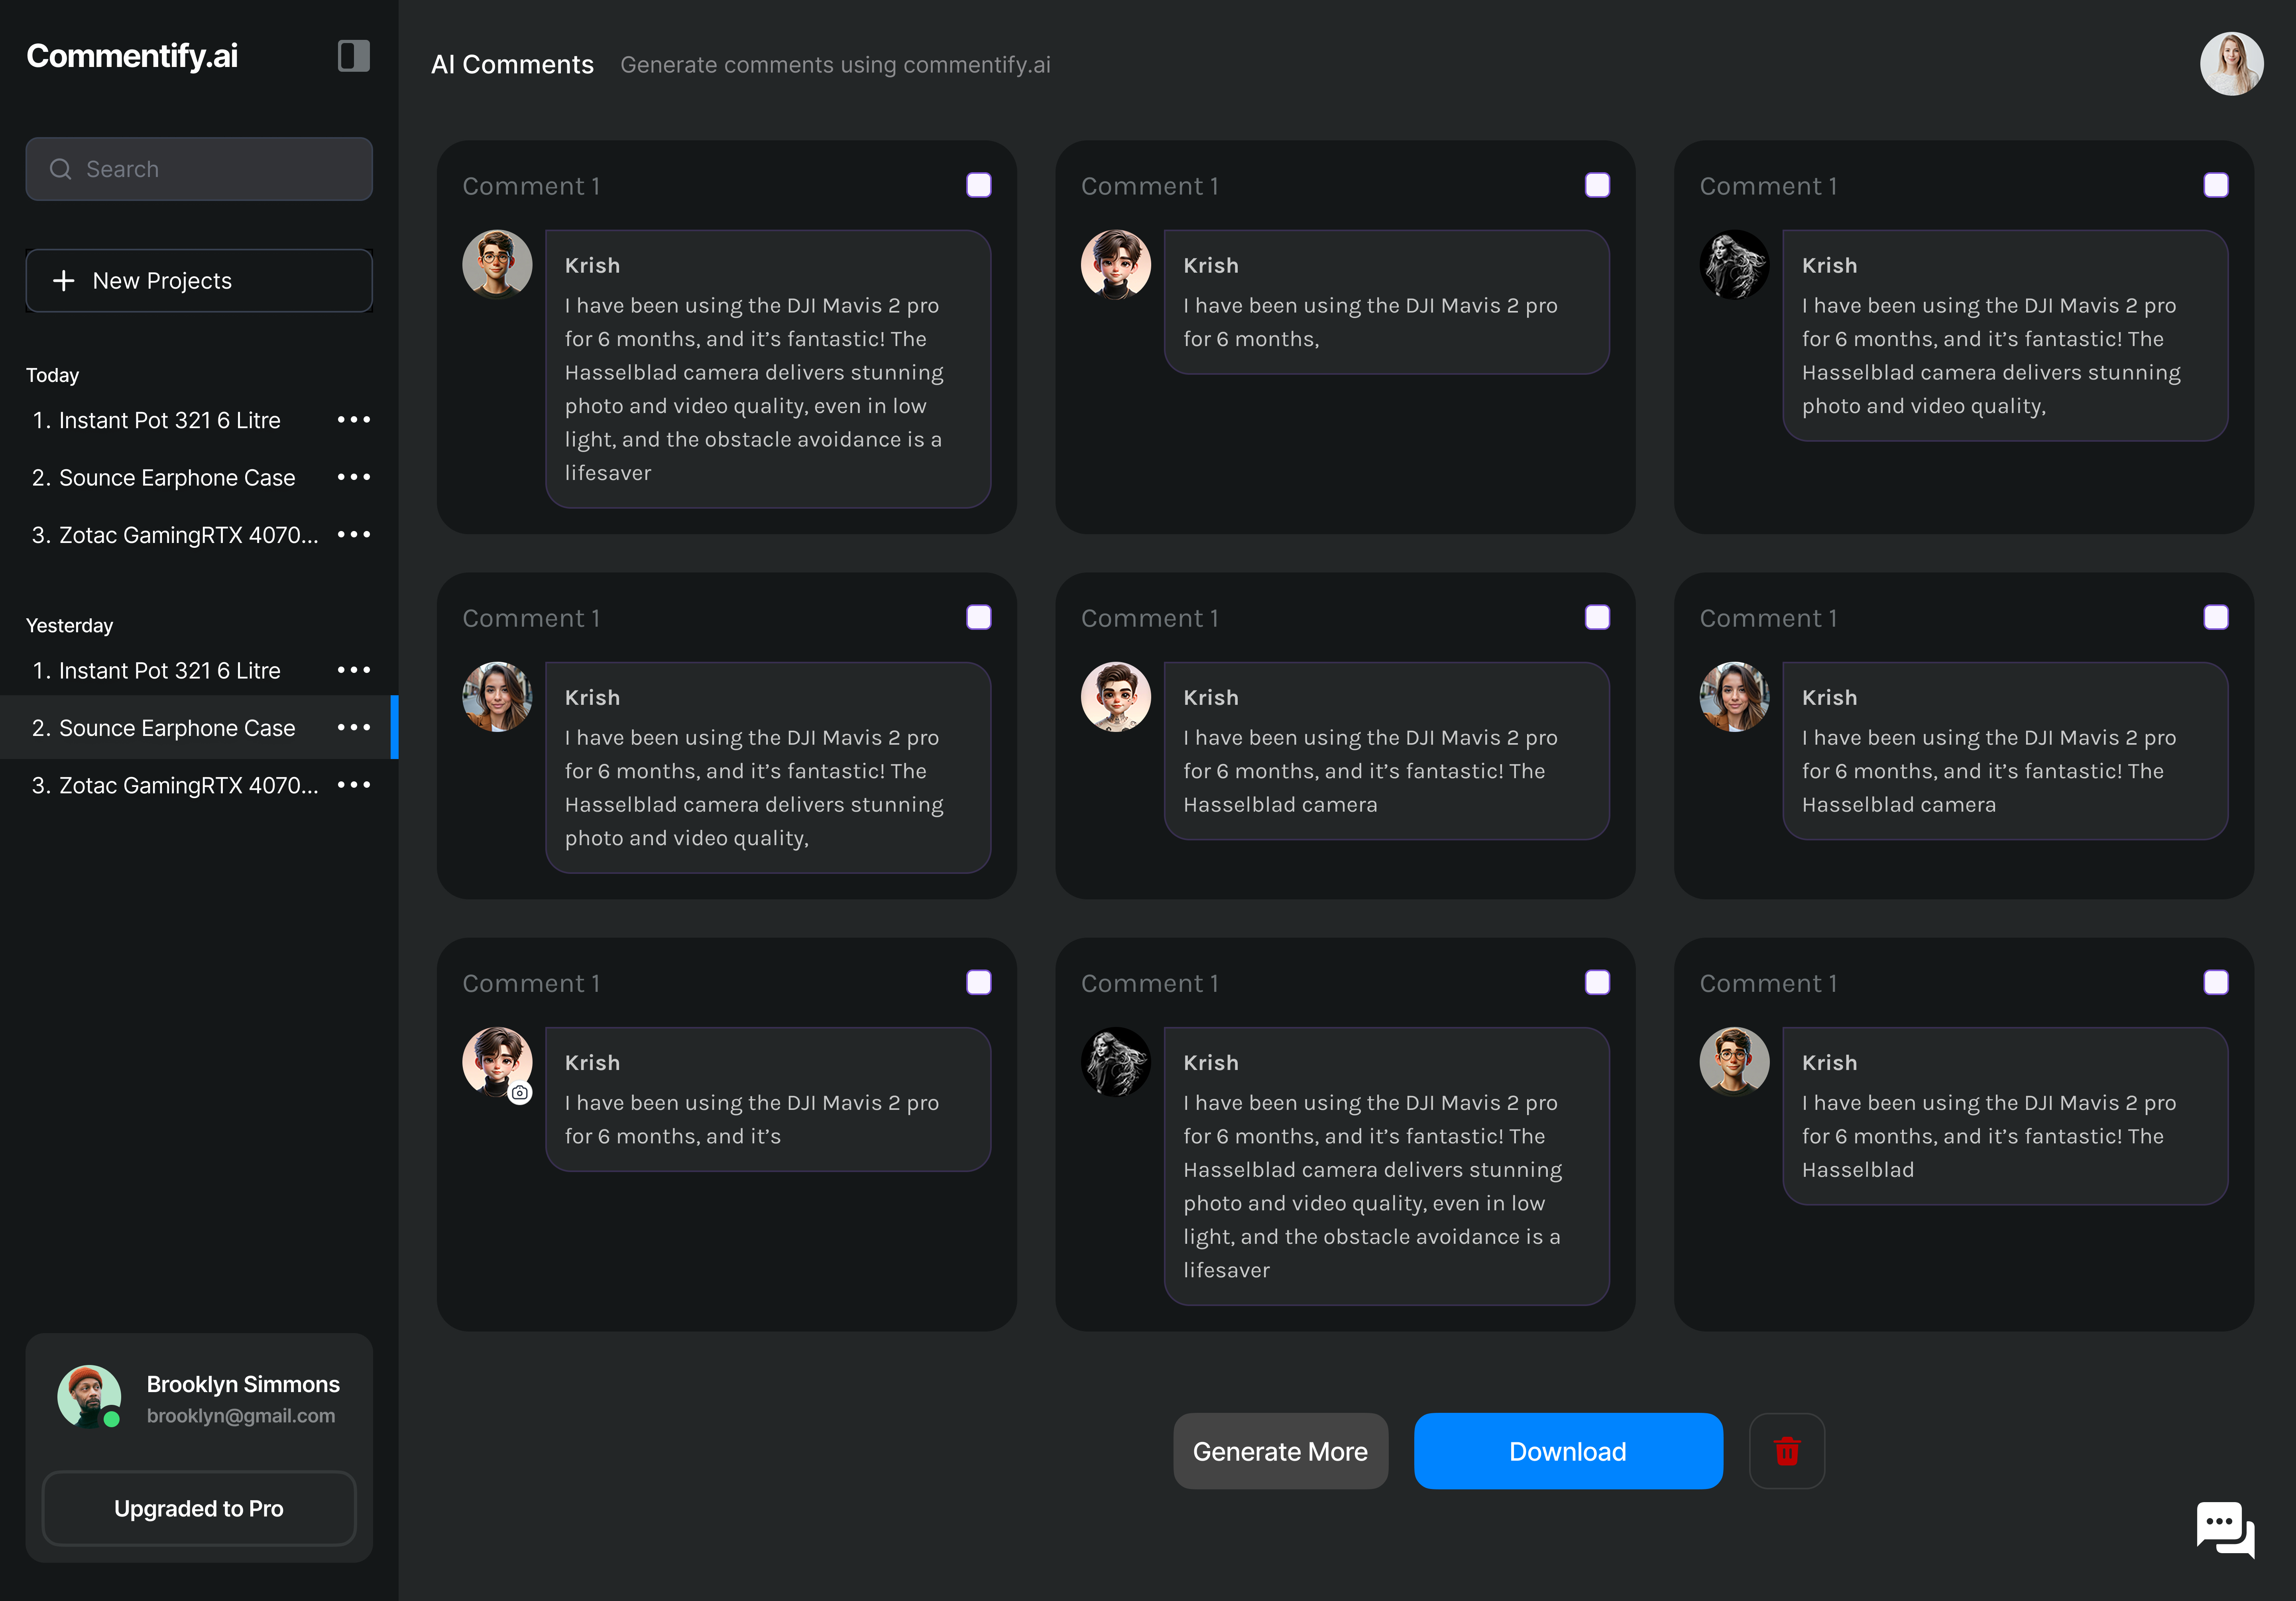This screenshot has width=2296, height=1601.
Task: Show more options for Yesterday's Sounce Earphone Case
Action: [354, 727]
